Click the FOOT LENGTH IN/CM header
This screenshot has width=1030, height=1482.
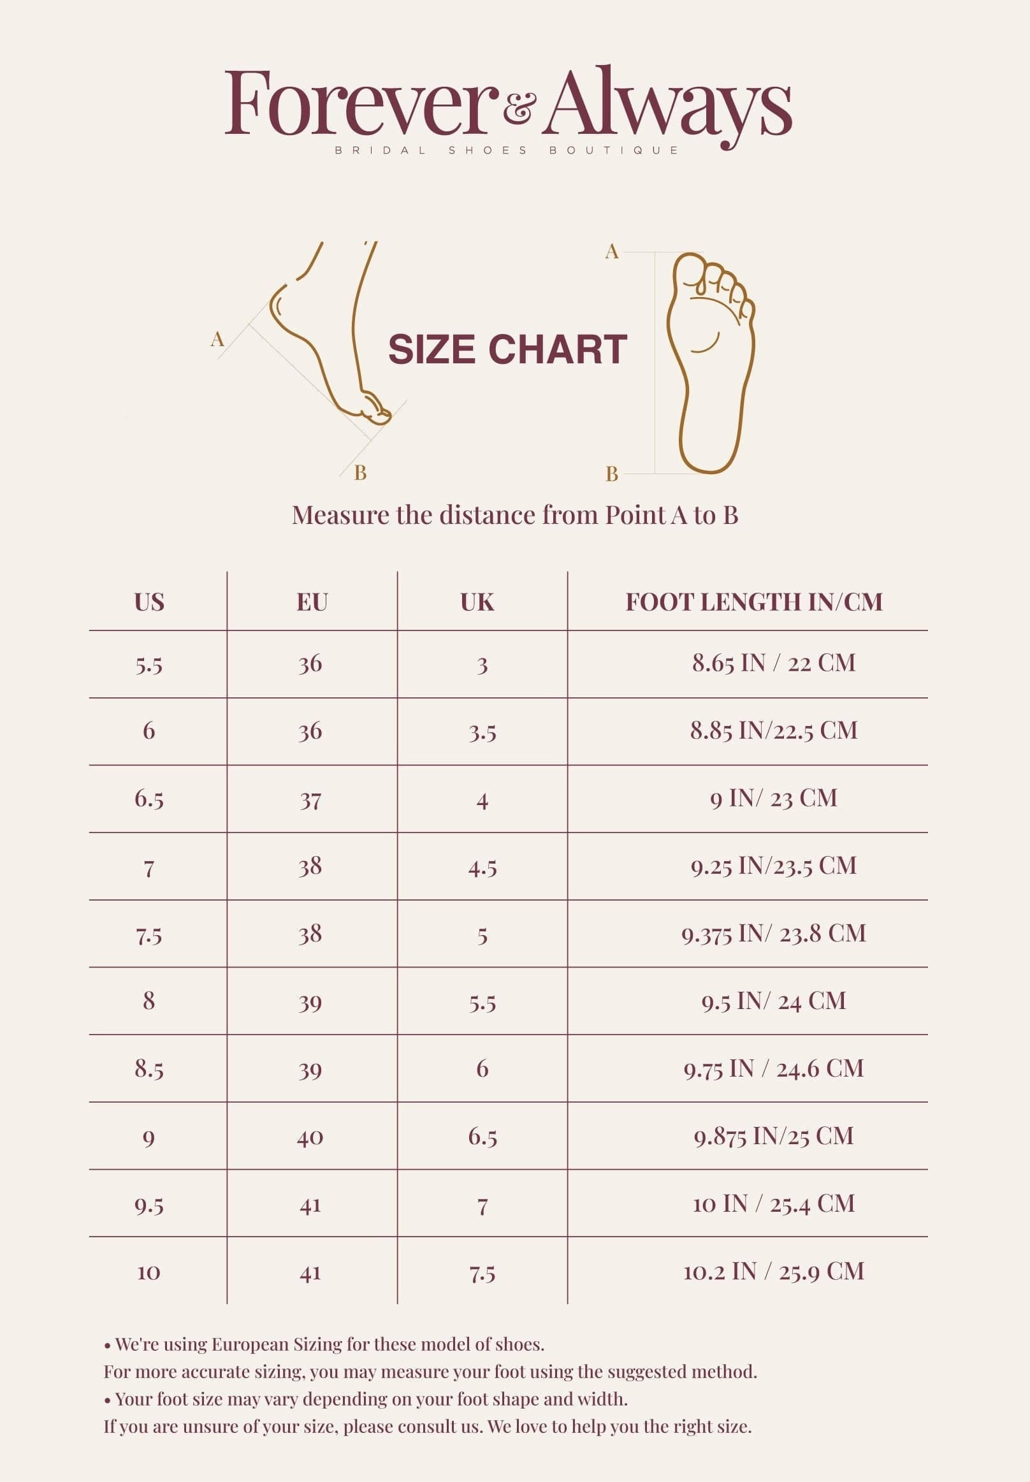point(754,602)
